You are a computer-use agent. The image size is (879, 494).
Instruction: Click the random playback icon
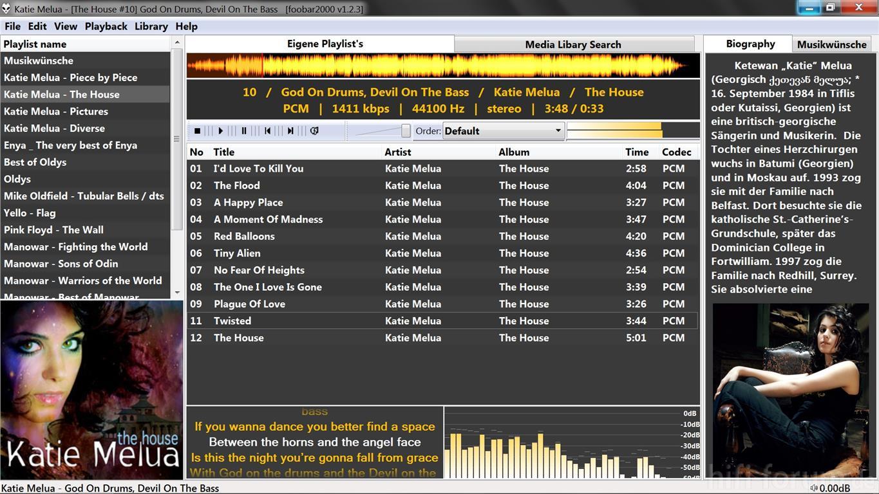click(314, 131)
